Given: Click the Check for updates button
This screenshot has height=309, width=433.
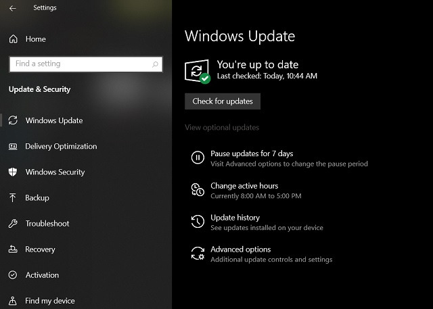Looking at the screenshot, I should click(223, 101).
